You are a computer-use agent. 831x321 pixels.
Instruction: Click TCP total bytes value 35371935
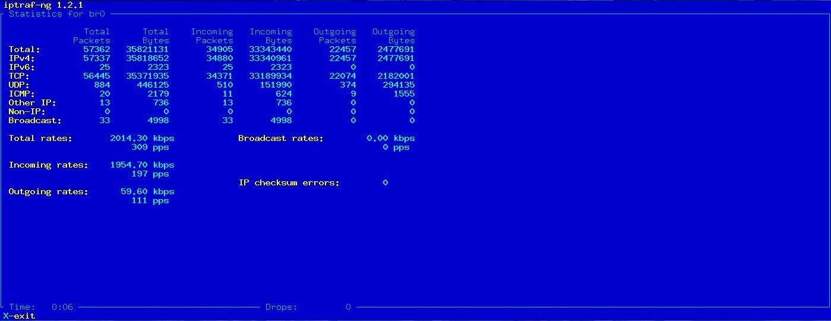148,76
